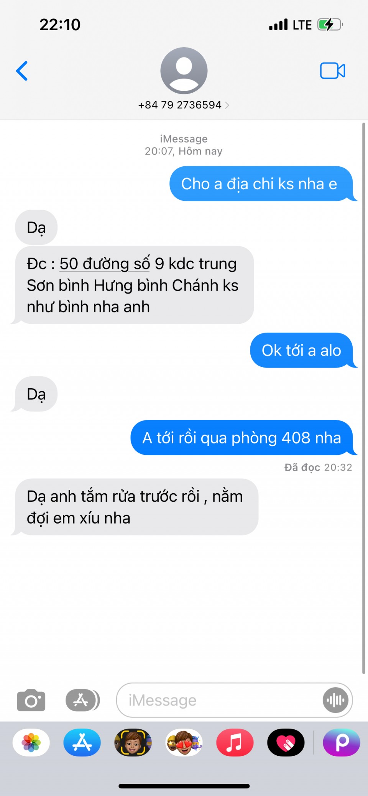Open the Music app in the drawer
368x796 pixels.
click(235, 742)
